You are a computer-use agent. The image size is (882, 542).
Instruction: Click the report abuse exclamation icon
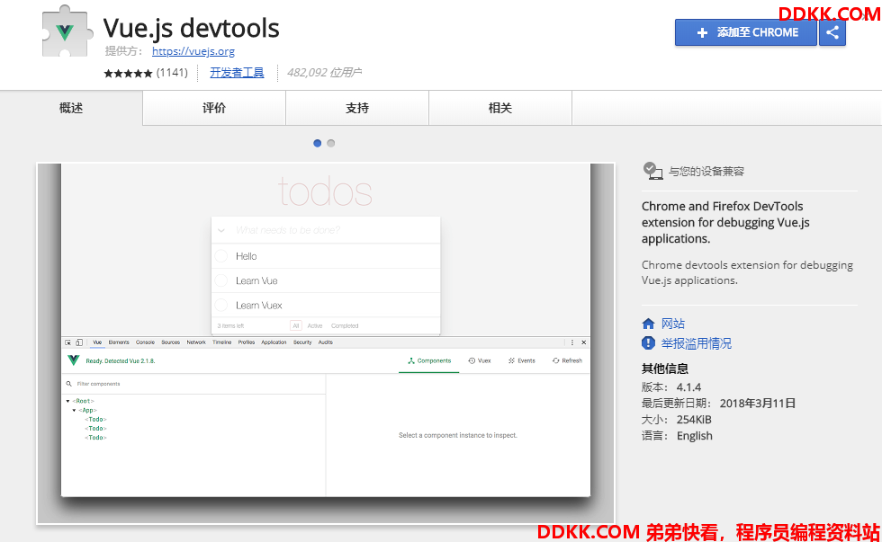click(648, 343)
